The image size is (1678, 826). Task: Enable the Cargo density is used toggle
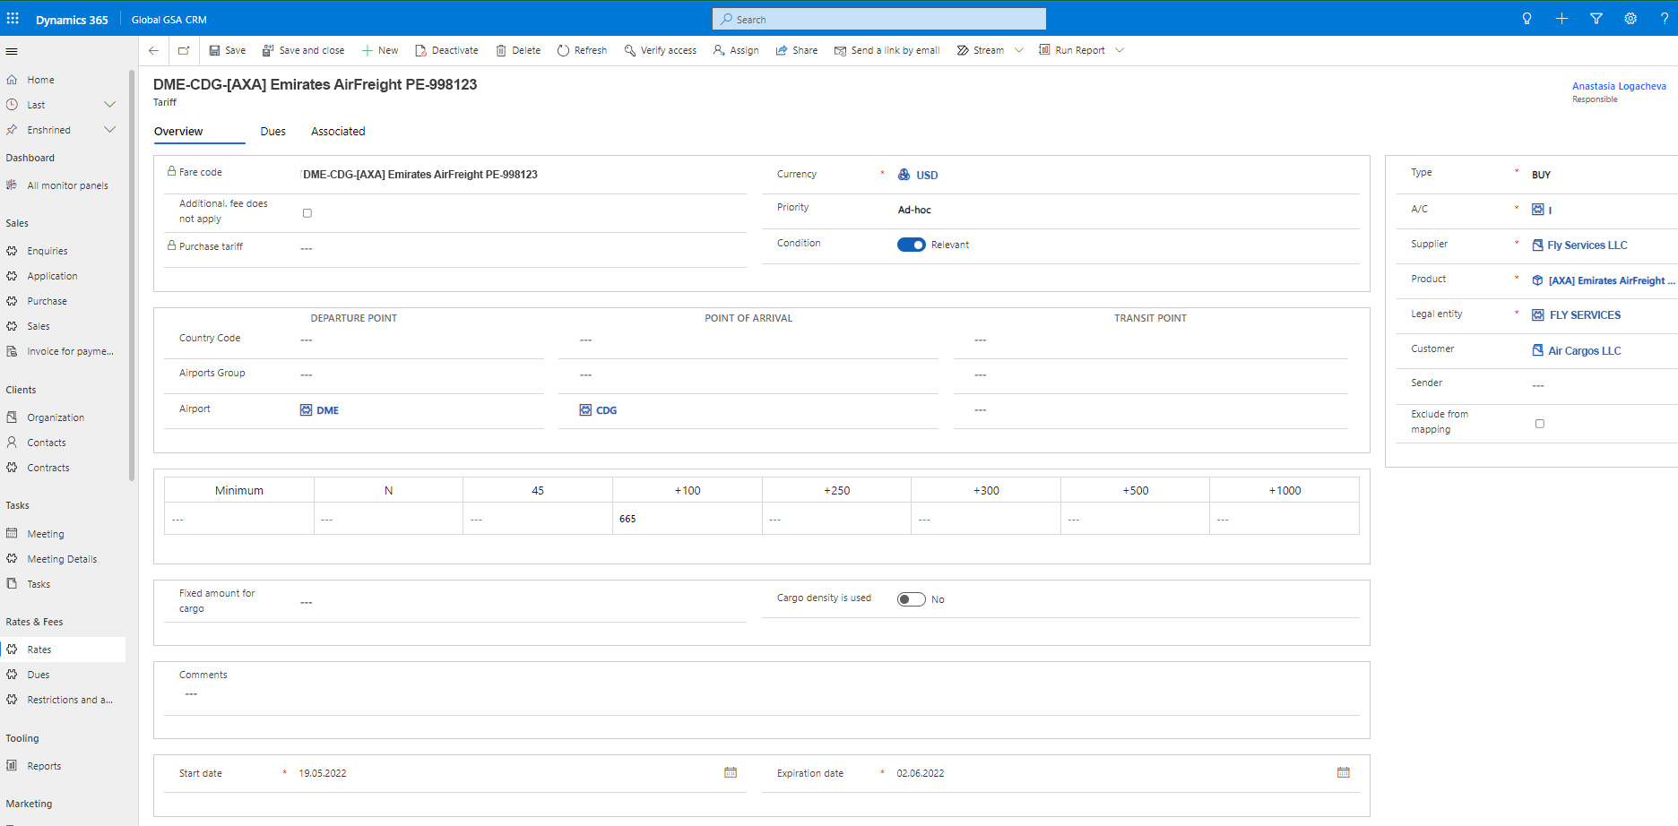click(911, 599)
